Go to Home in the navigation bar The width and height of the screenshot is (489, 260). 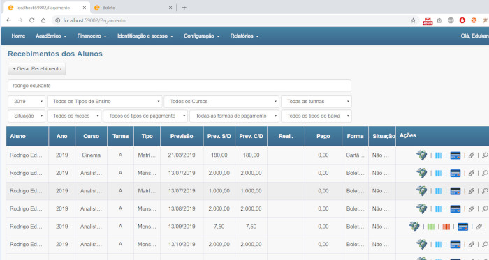tap(18, 36)
